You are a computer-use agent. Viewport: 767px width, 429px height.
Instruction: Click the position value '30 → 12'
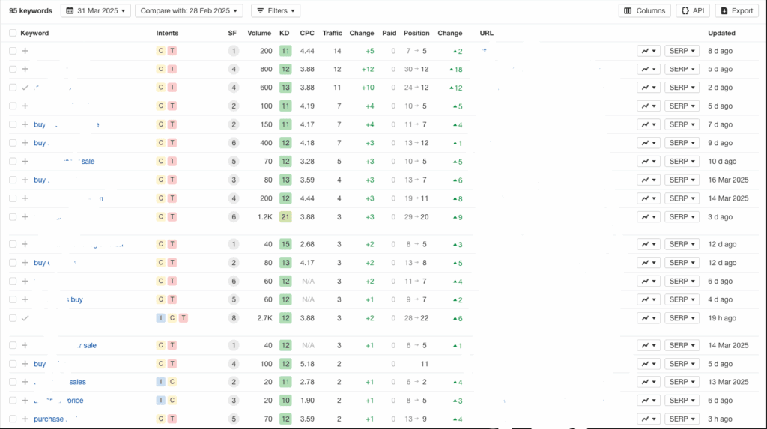point(416,69)
